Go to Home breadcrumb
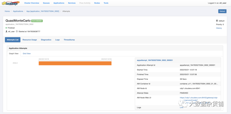Screen dimensions: 231x114 [x=7, y=11]
